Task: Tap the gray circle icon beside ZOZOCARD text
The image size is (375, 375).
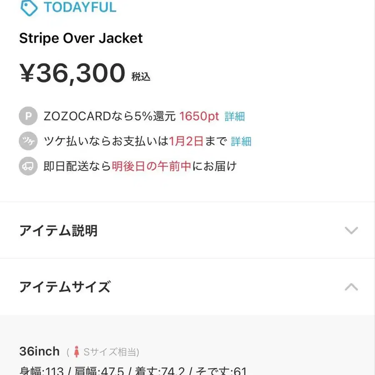Action: 27,116
